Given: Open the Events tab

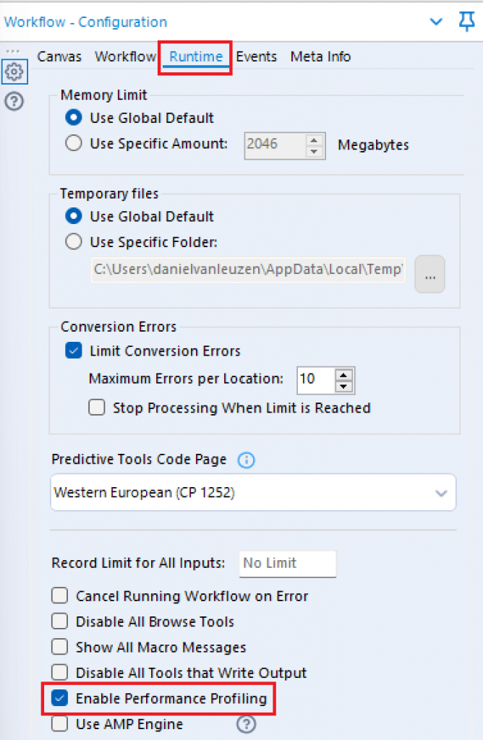Looking at the screenshot, I should click(256, 56).
